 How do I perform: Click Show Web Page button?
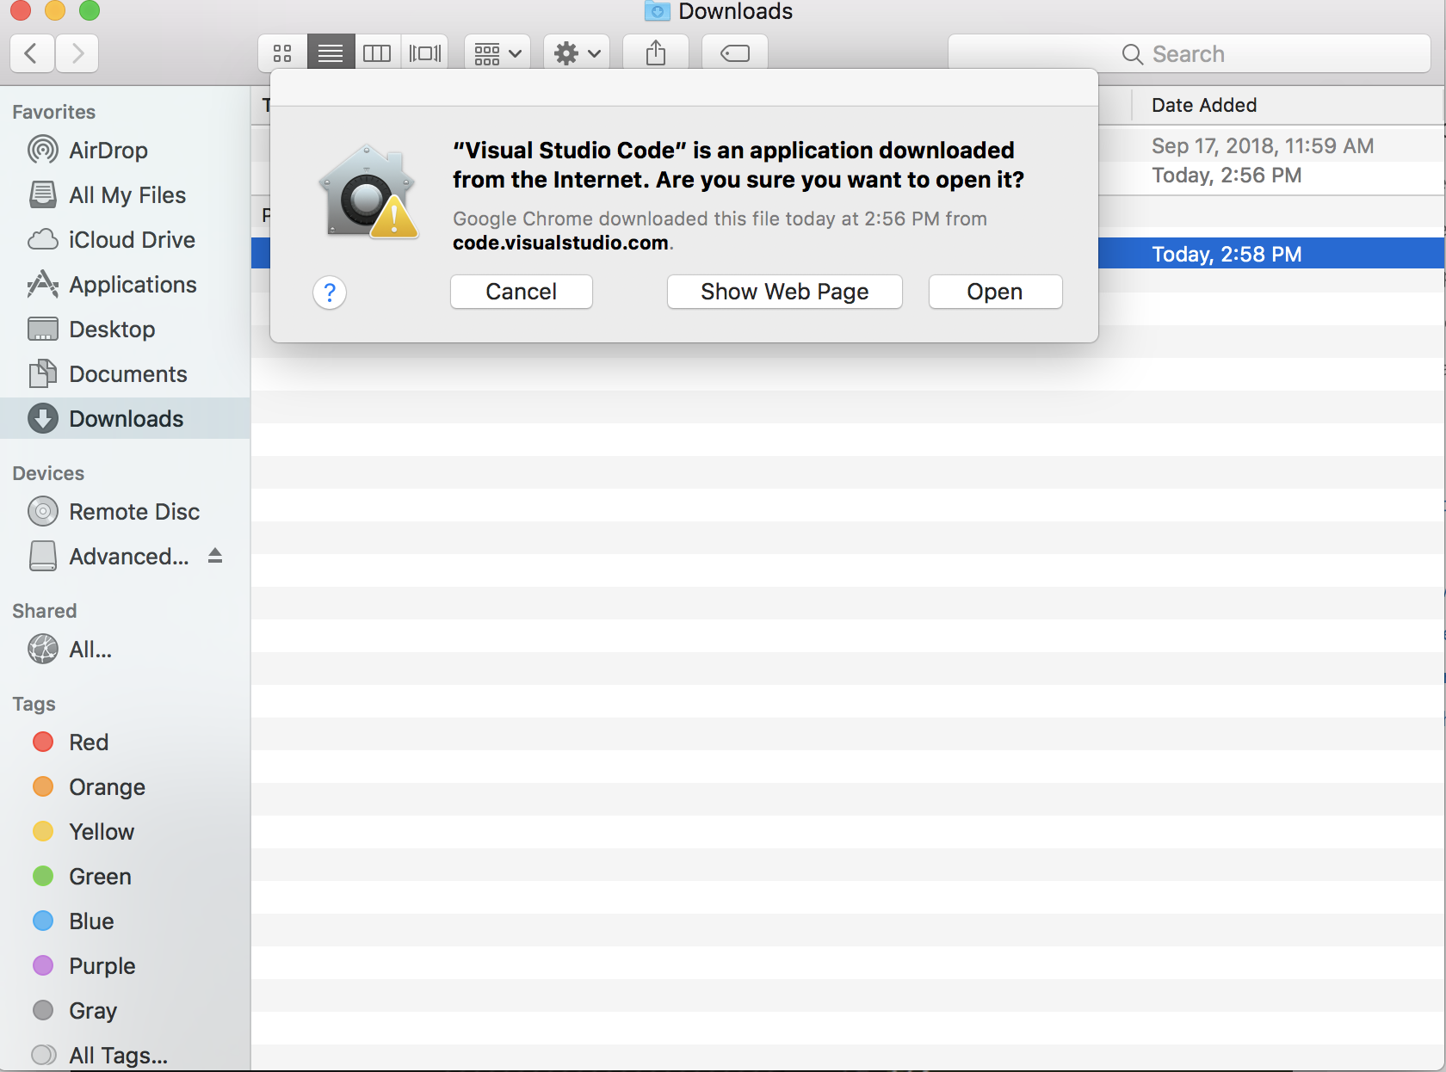pyautogui.click(x=785, y=292)
